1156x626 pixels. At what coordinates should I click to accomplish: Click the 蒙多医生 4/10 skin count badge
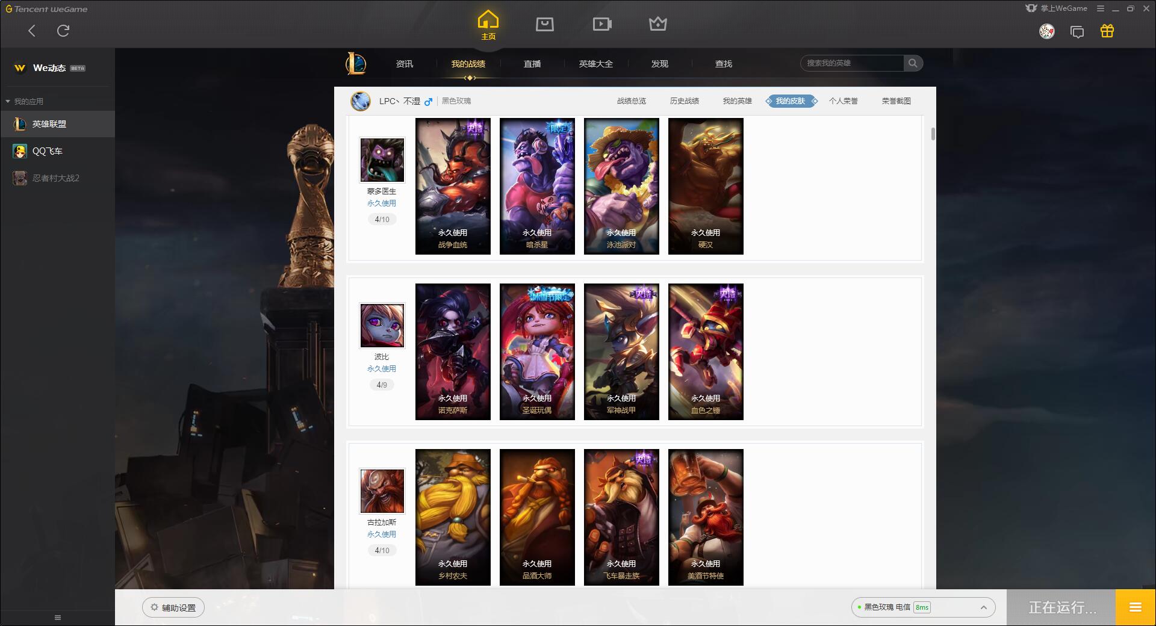click(x=382, y=220)
